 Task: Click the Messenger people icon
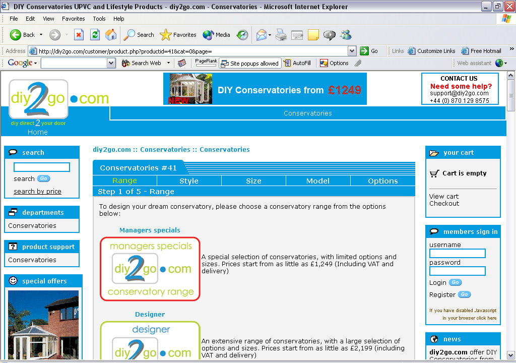click(x=346, y=35)
